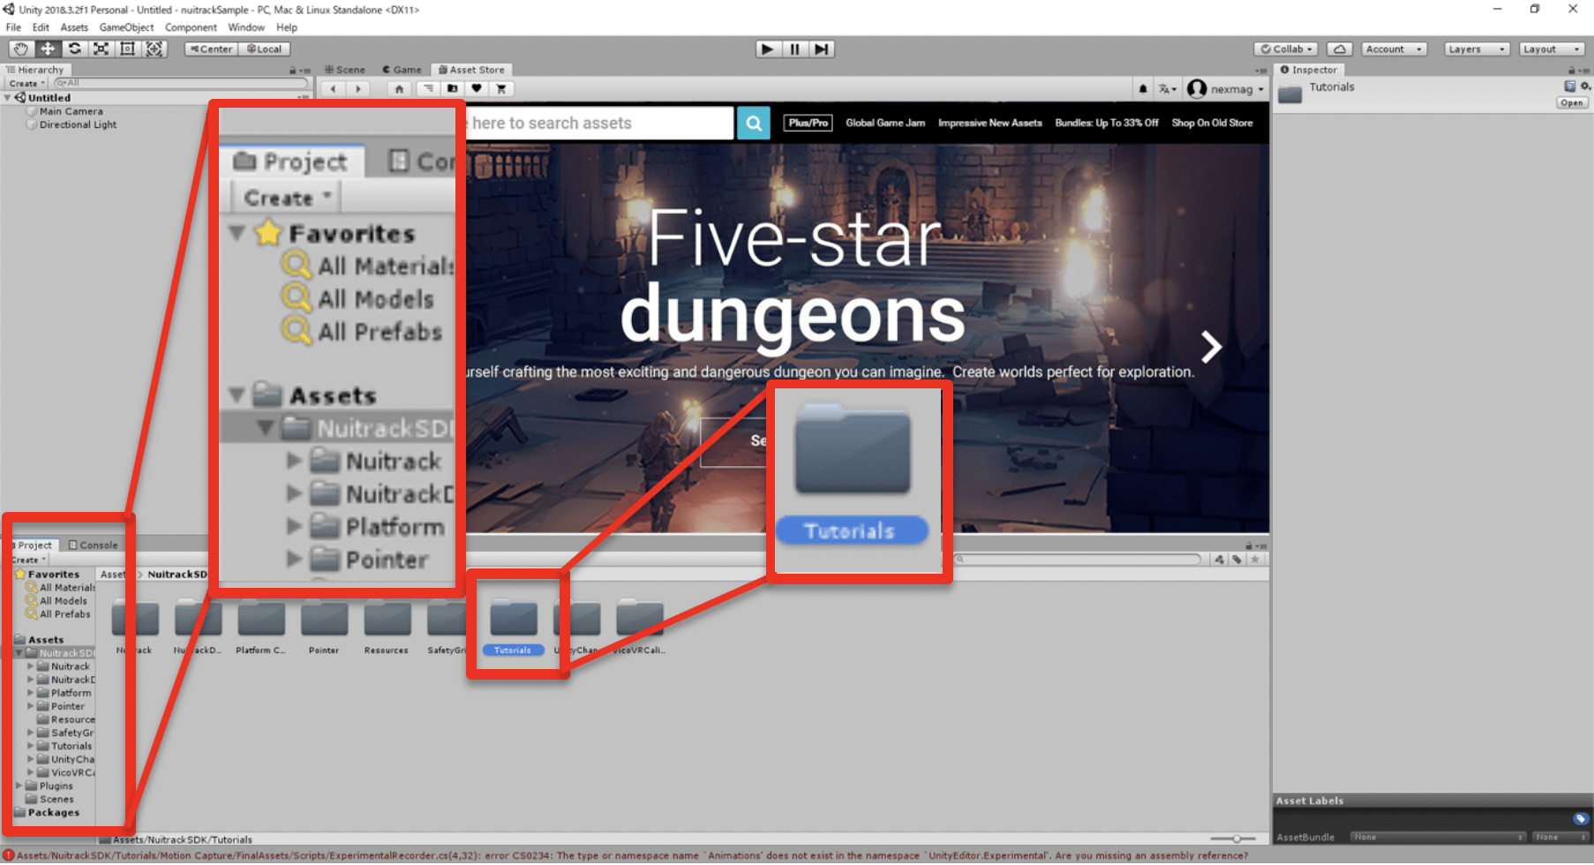The image size is (1594, 865).
Task: Expand the Tutorials folder in the tree
Action: tap(30, 746)
